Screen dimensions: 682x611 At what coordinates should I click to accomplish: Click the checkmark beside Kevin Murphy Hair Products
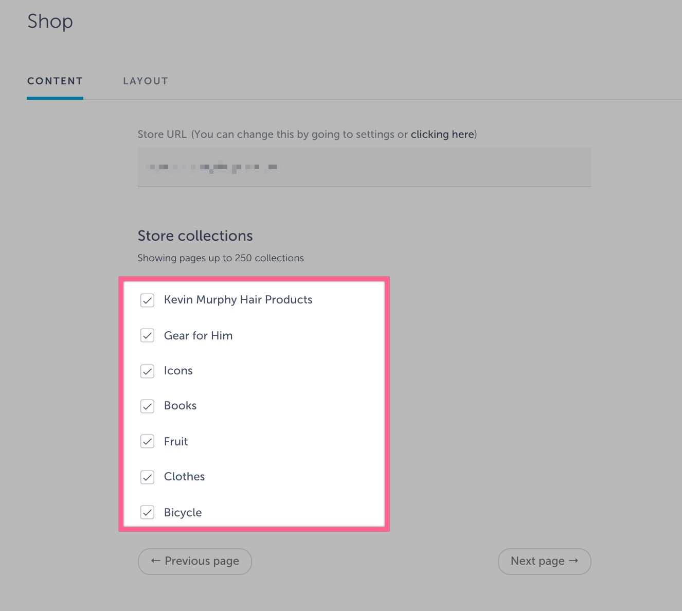point(147,300)
